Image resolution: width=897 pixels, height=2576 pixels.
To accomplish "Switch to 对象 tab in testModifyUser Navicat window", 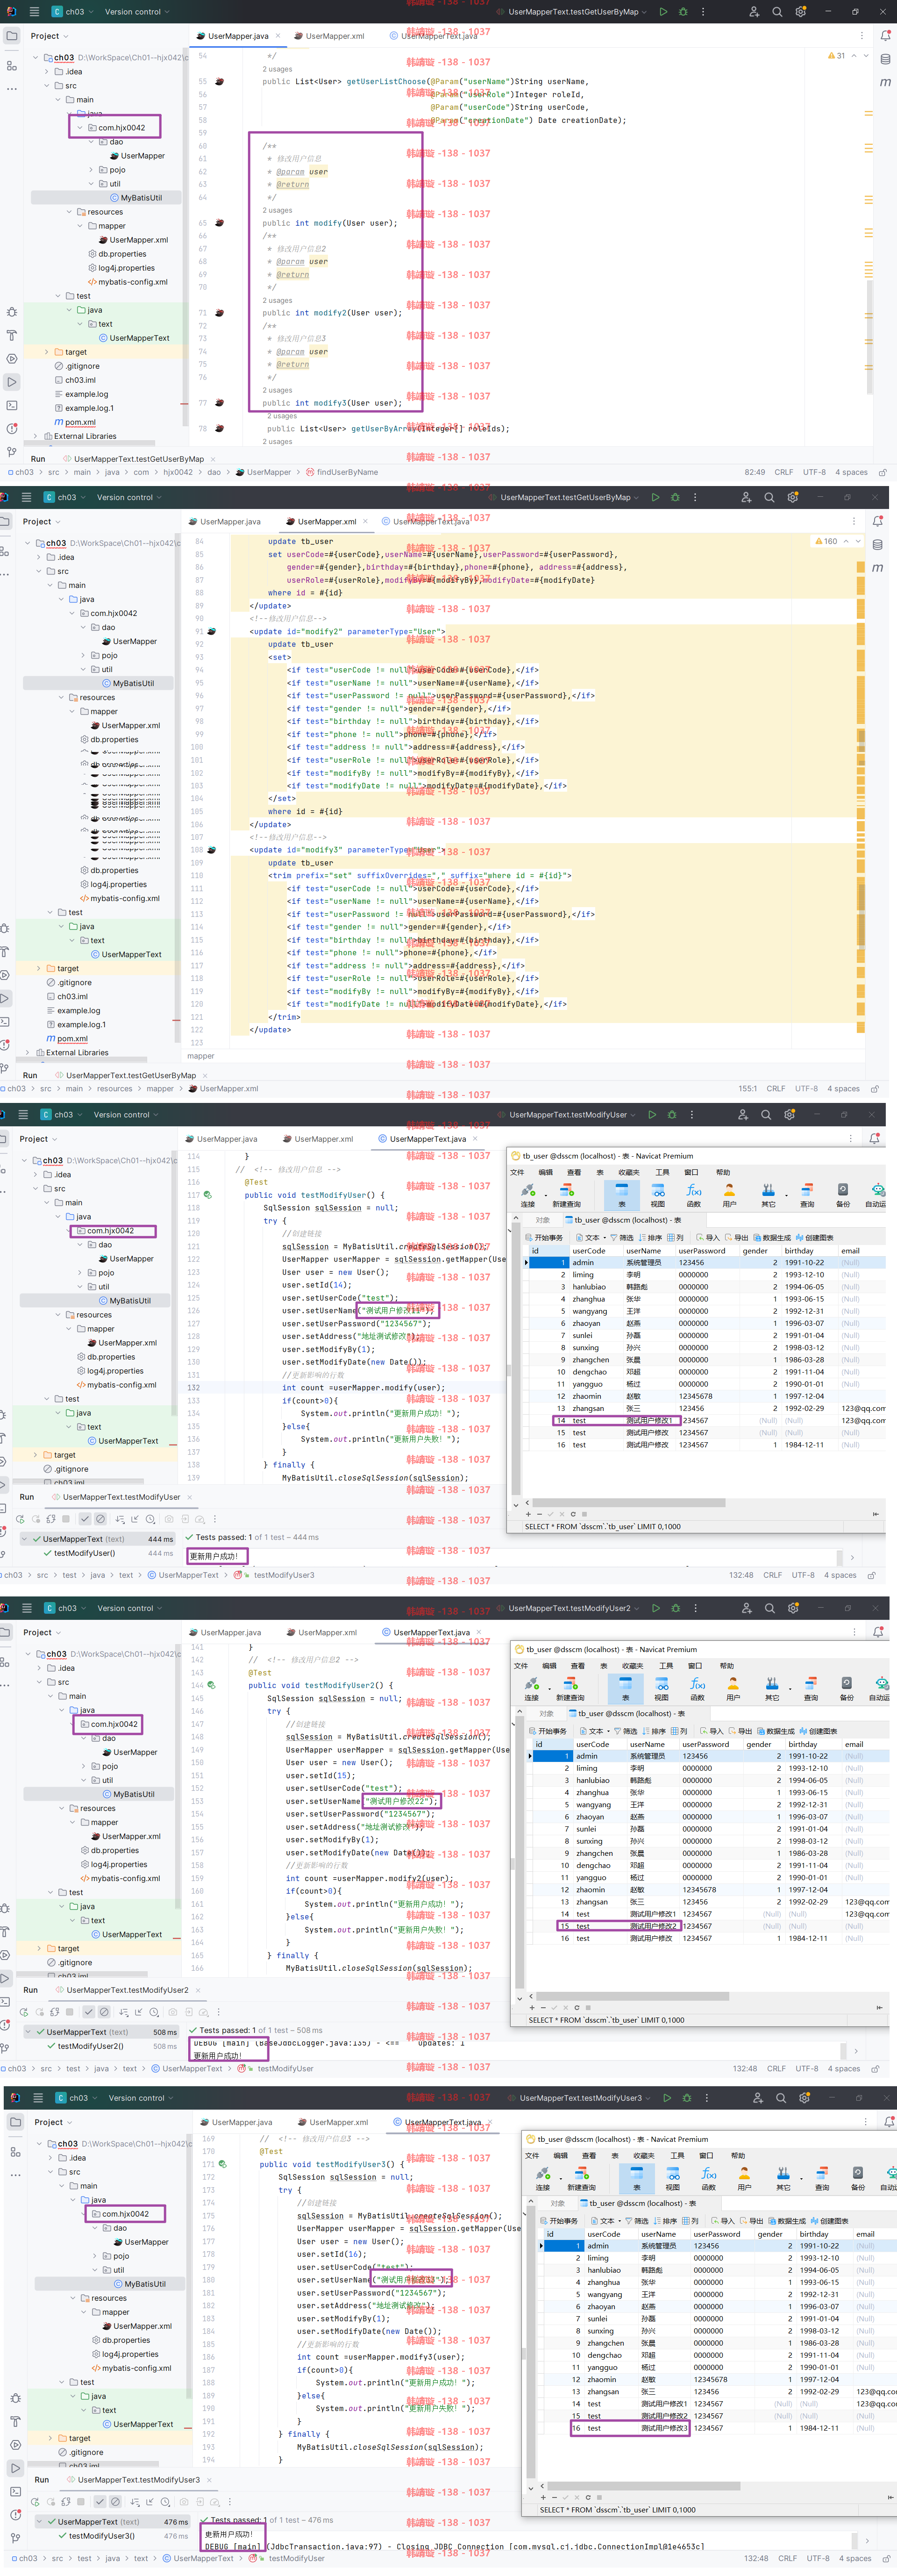I will 542,1220.
